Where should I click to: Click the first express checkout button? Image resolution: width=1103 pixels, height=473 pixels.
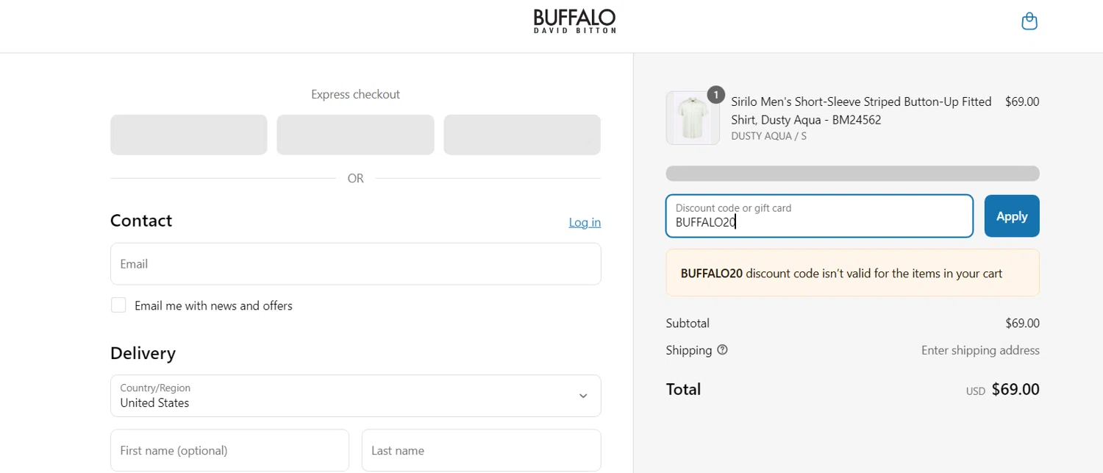[188, 135]
